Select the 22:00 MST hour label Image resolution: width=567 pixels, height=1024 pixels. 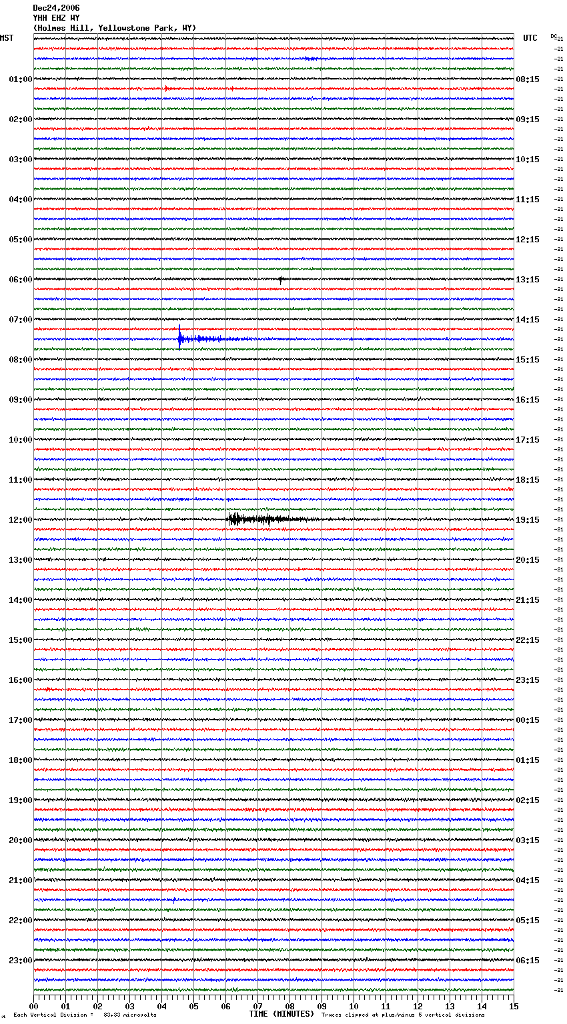coord(21,921)
